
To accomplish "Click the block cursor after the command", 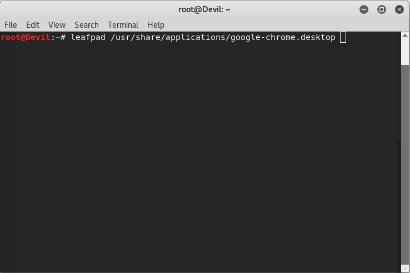I will click(343, 38).
